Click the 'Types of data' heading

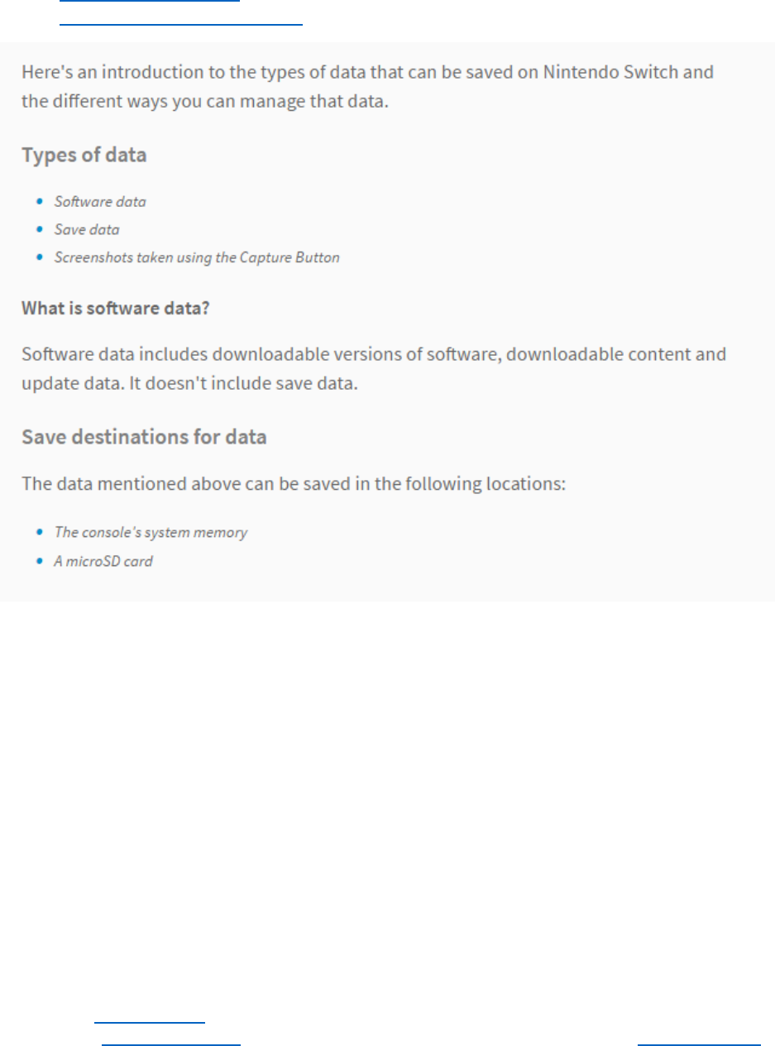pos(84,155)
